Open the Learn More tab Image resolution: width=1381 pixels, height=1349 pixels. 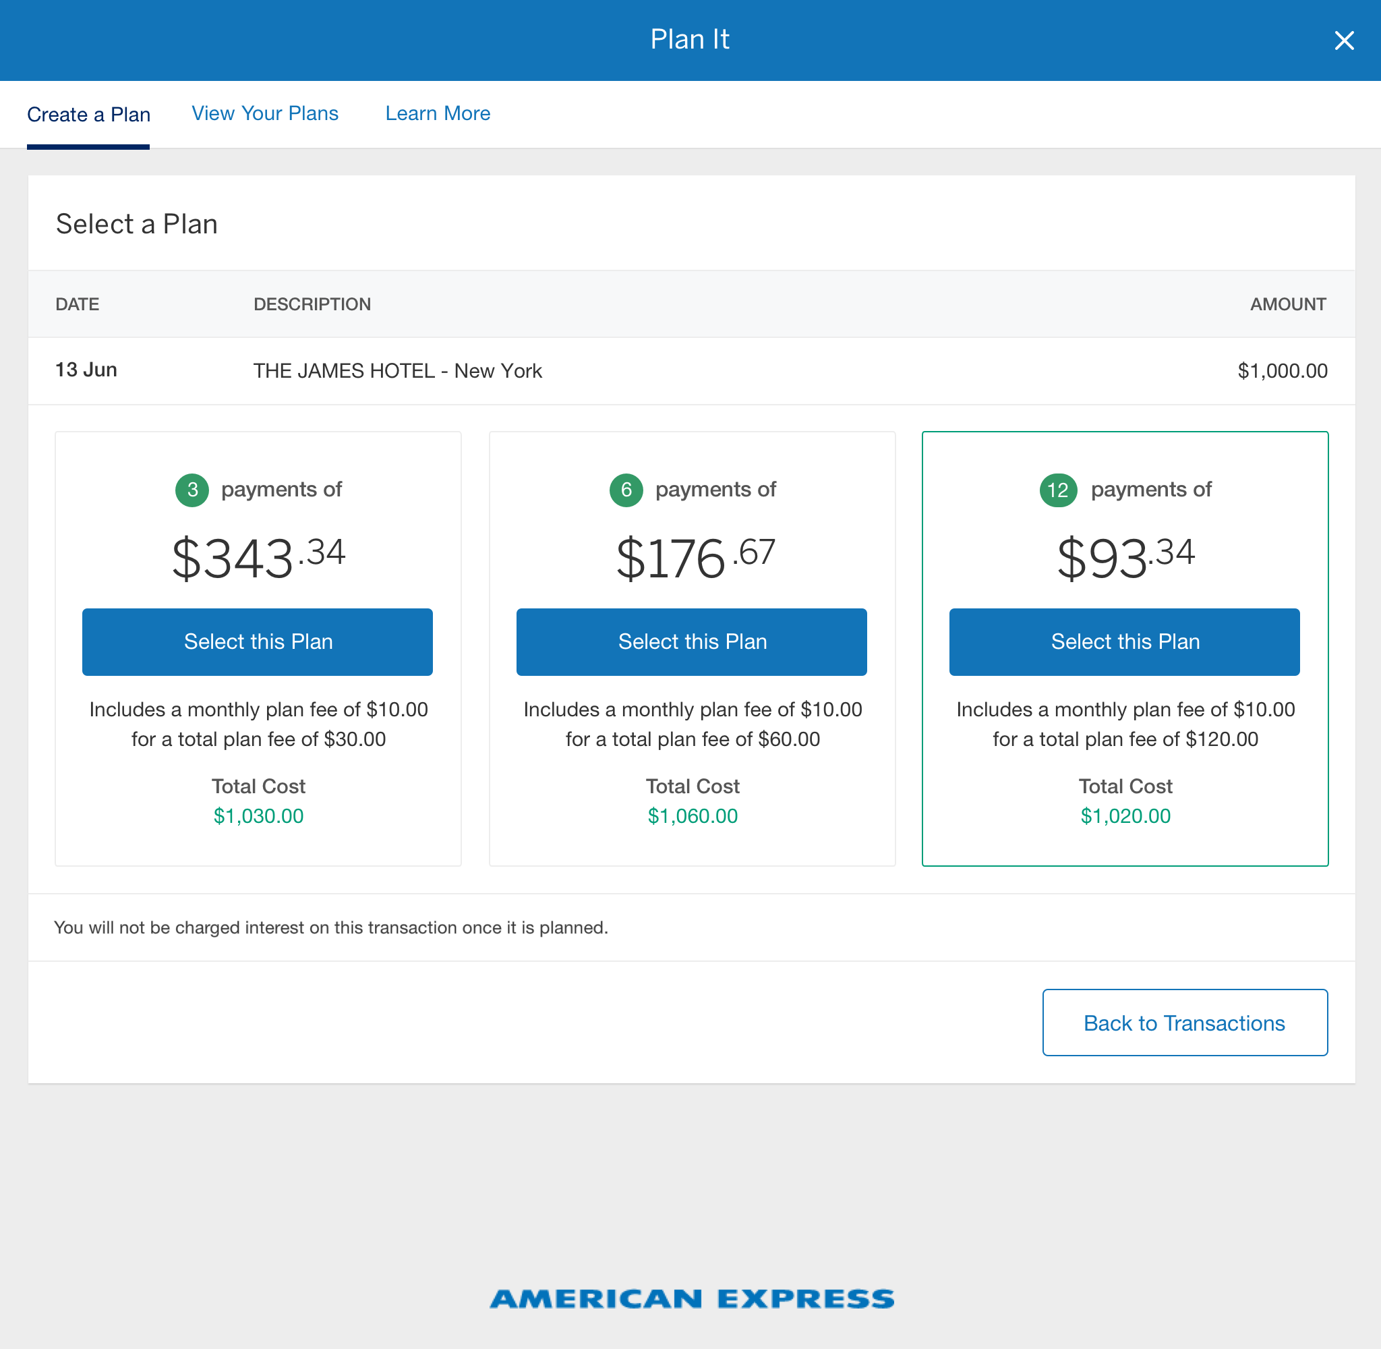point(437,113)
